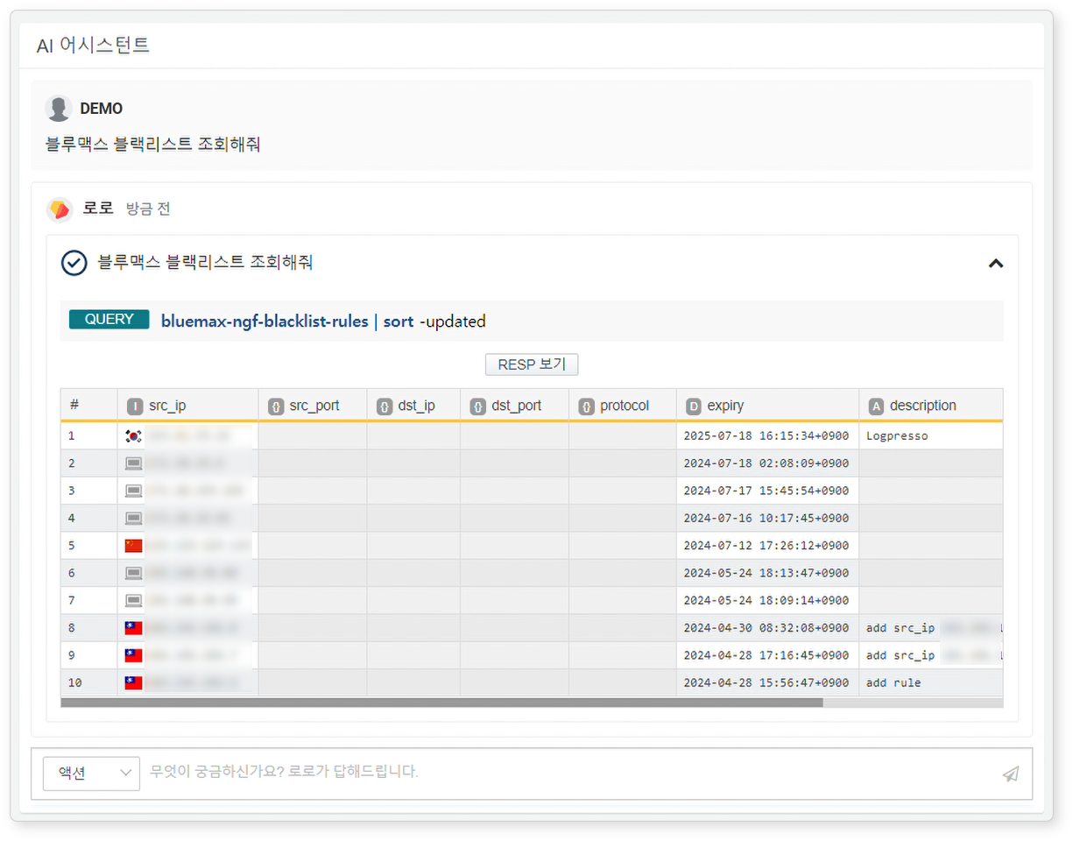Viewport: 1073px width, 841px height.
Task: Click the horizontal scrollbar under the table
Action: pyautogui.click(x=442, y=702)
